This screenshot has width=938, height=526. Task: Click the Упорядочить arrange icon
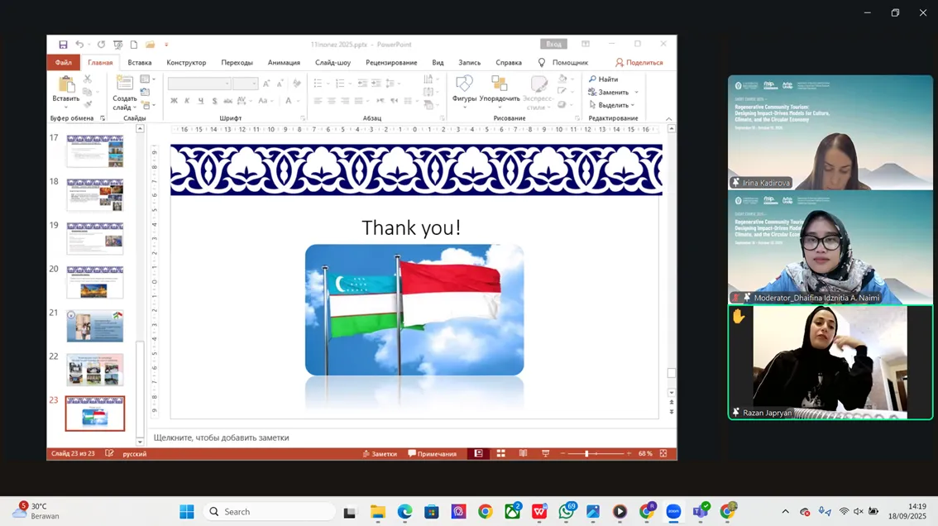pos(500,84)
